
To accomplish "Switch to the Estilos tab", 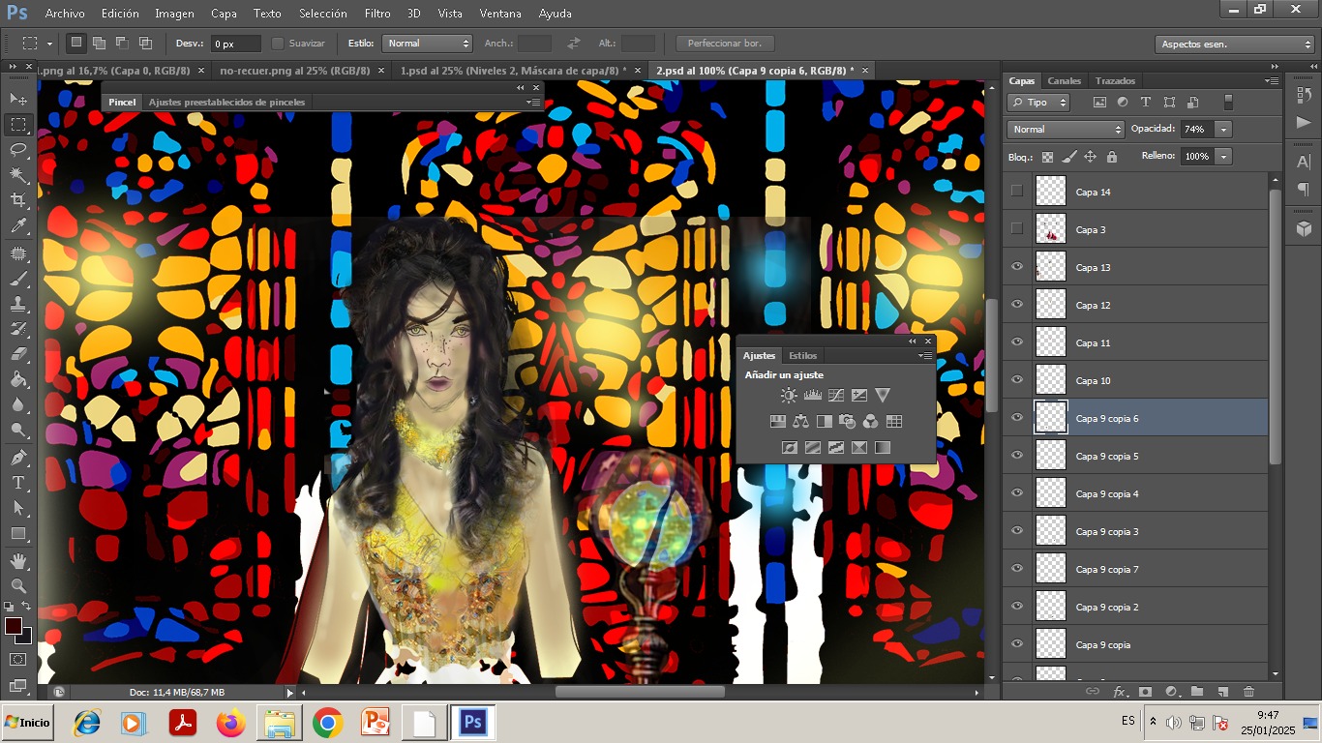I will (802, 356).
